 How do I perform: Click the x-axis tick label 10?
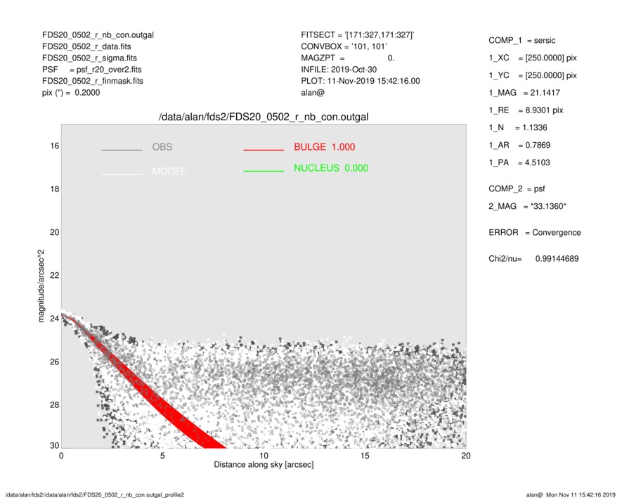(x=264, y=456)
